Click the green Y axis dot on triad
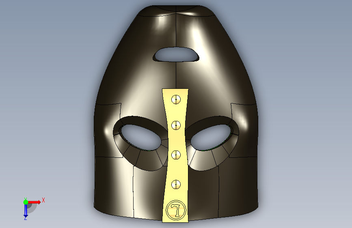352x228 pixels. click(26, 202)
